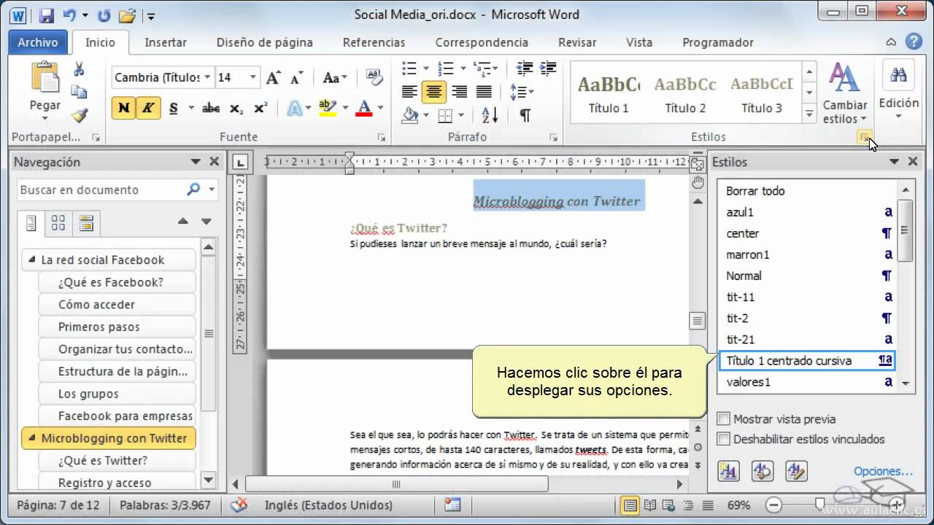Apply superscript x² formatting
This screenshot has width=934, height=525.
[x=260, y=109]
